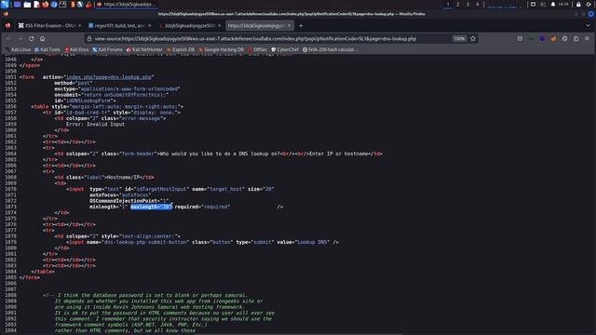Click the "Error: Invalid Input" line
The image size is (596, 335).
pyautogui.click(x=95, y=124)
